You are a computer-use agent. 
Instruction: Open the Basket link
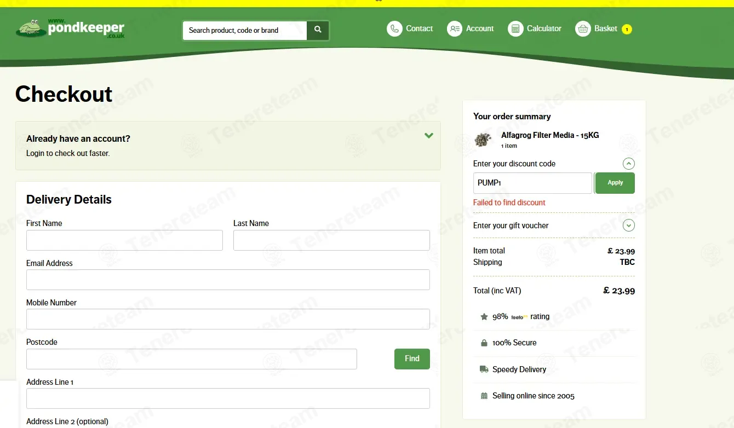606,28
